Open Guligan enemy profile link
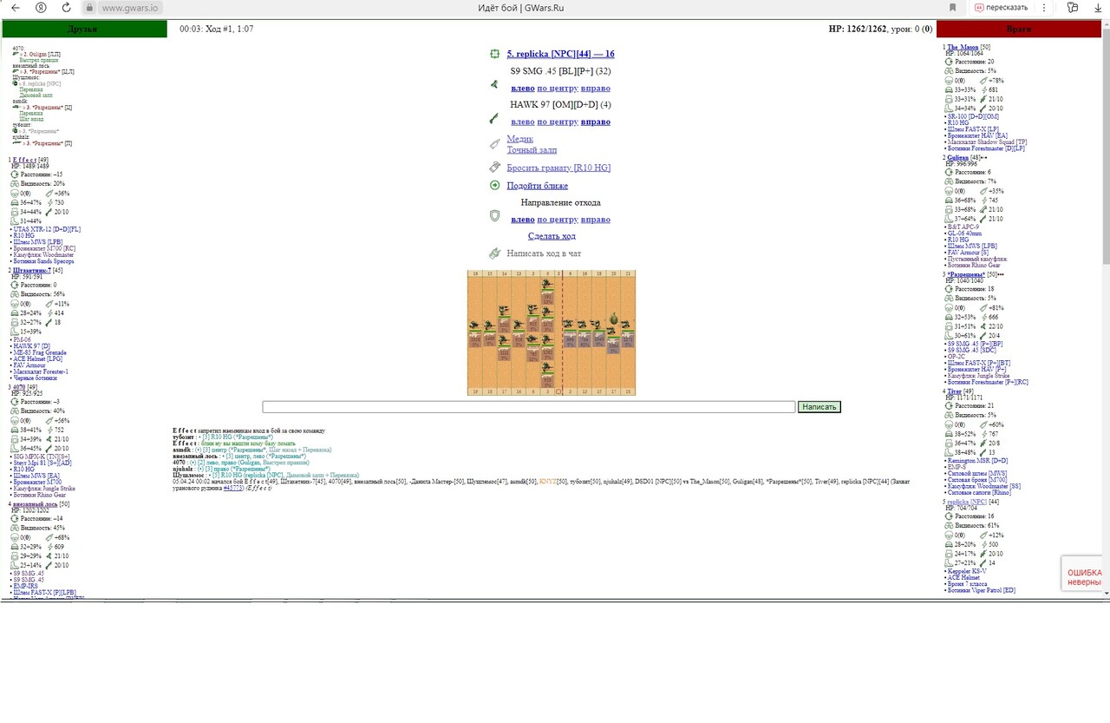The width and height of the screenshot is (1110, 723). click(957, 157)
